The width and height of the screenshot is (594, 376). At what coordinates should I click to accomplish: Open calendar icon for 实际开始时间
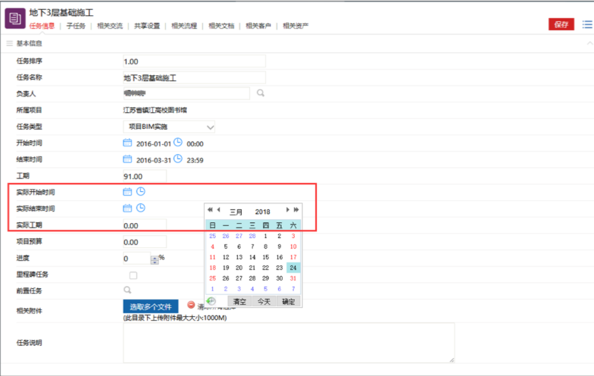128,192
